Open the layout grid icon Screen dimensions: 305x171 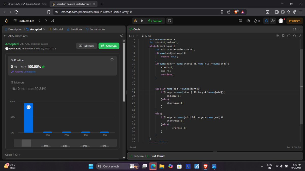pos(240,21)
